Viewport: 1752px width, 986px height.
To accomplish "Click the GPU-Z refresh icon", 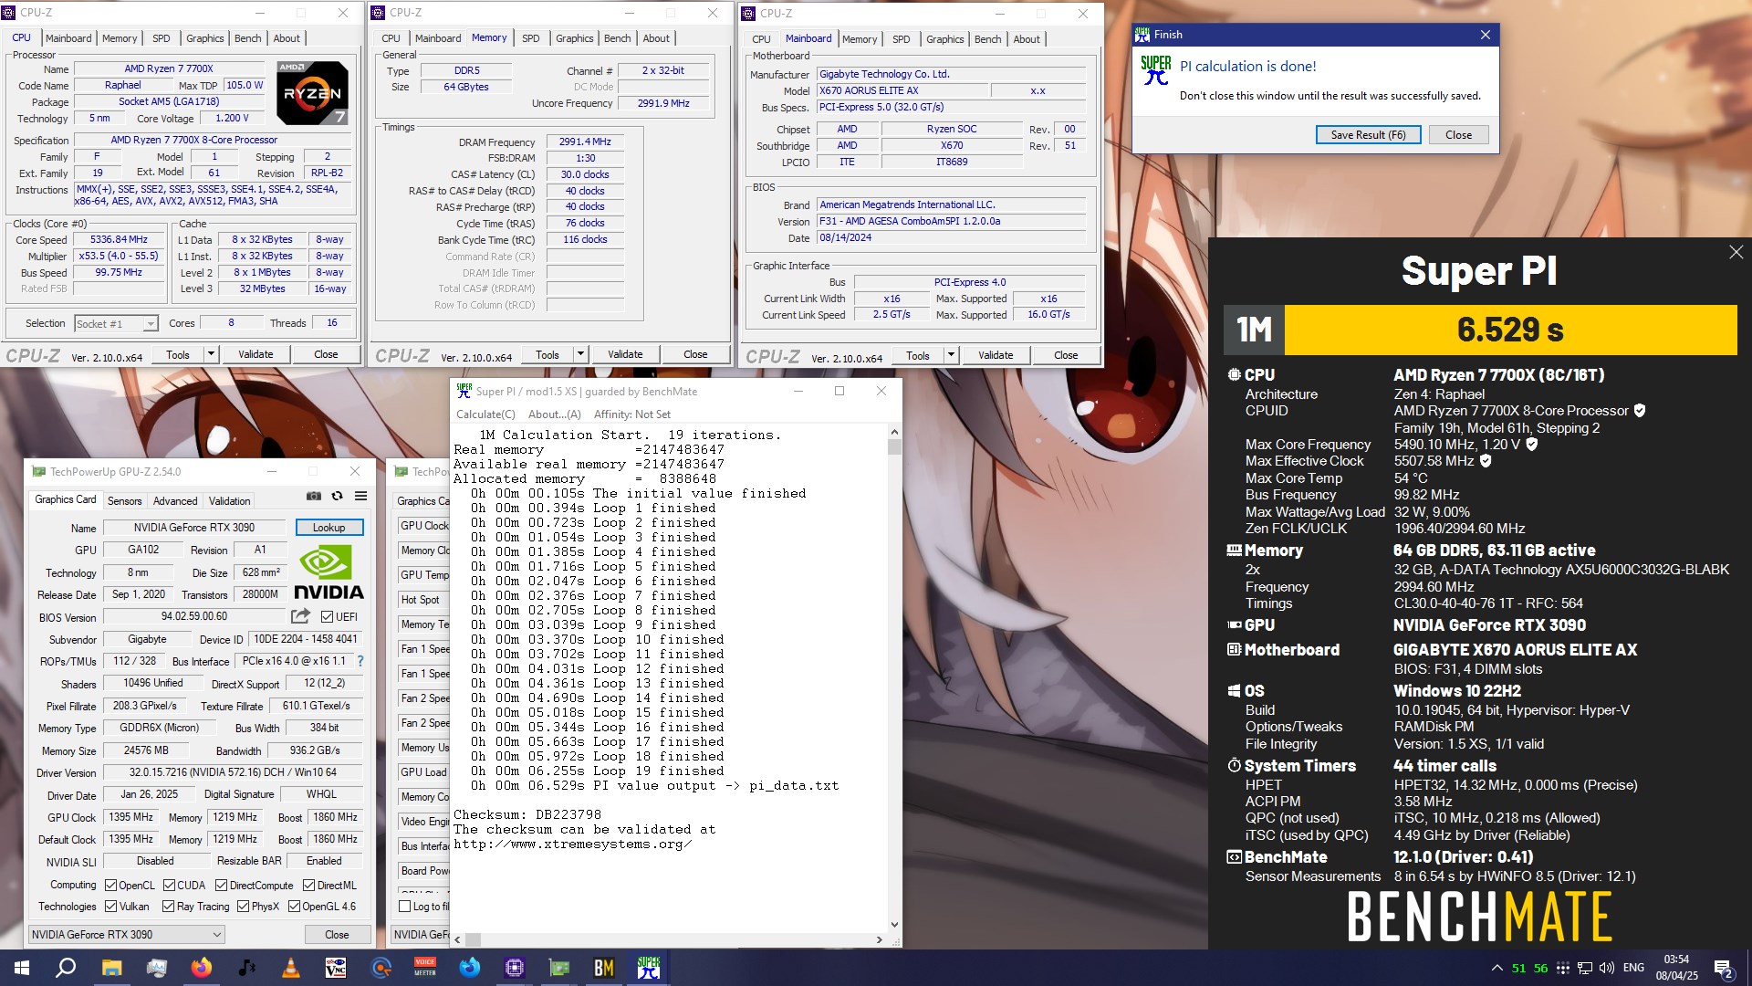I will pos(337,496).
